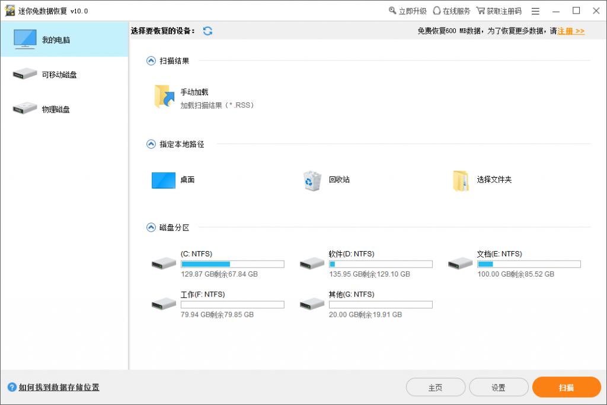Click the 选择文件夹 label
This screenshot has width=607, height=405.
(x=494, y=179)
